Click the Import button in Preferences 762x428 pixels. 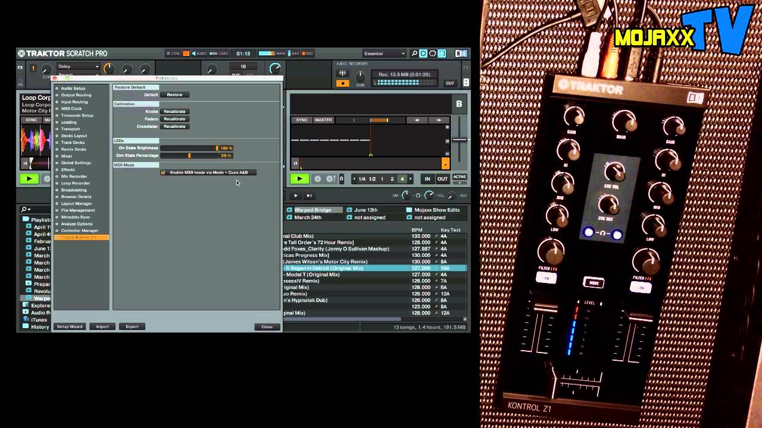tap(102, 326)
